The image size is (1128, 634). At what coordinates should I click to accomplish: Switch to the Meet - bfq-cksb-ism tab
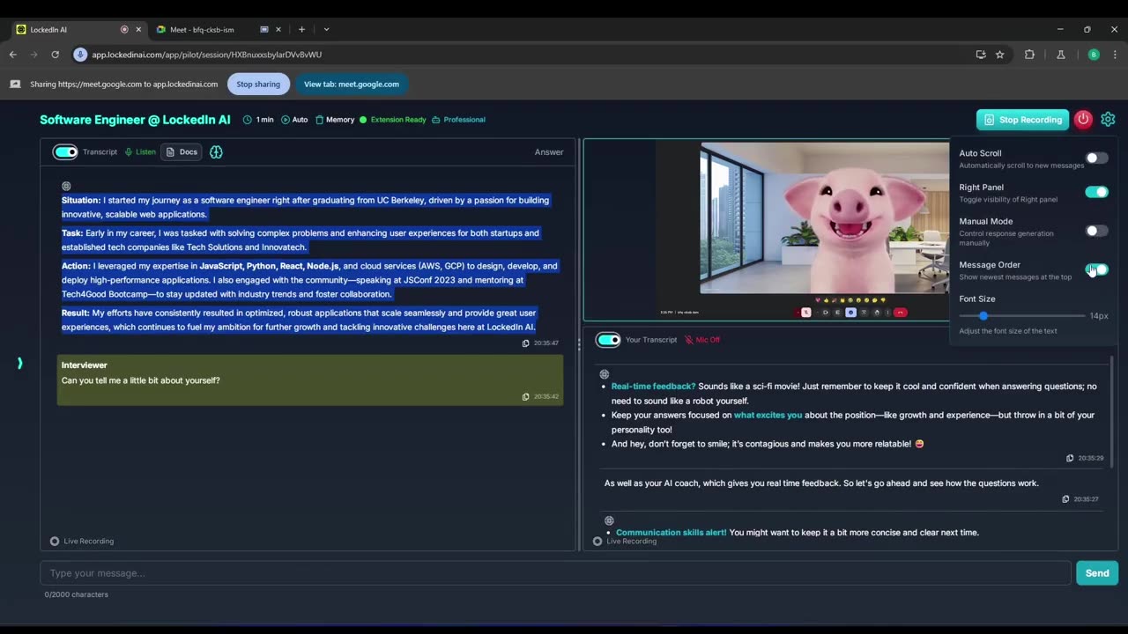pyautogui.click(x=218, y=29)
